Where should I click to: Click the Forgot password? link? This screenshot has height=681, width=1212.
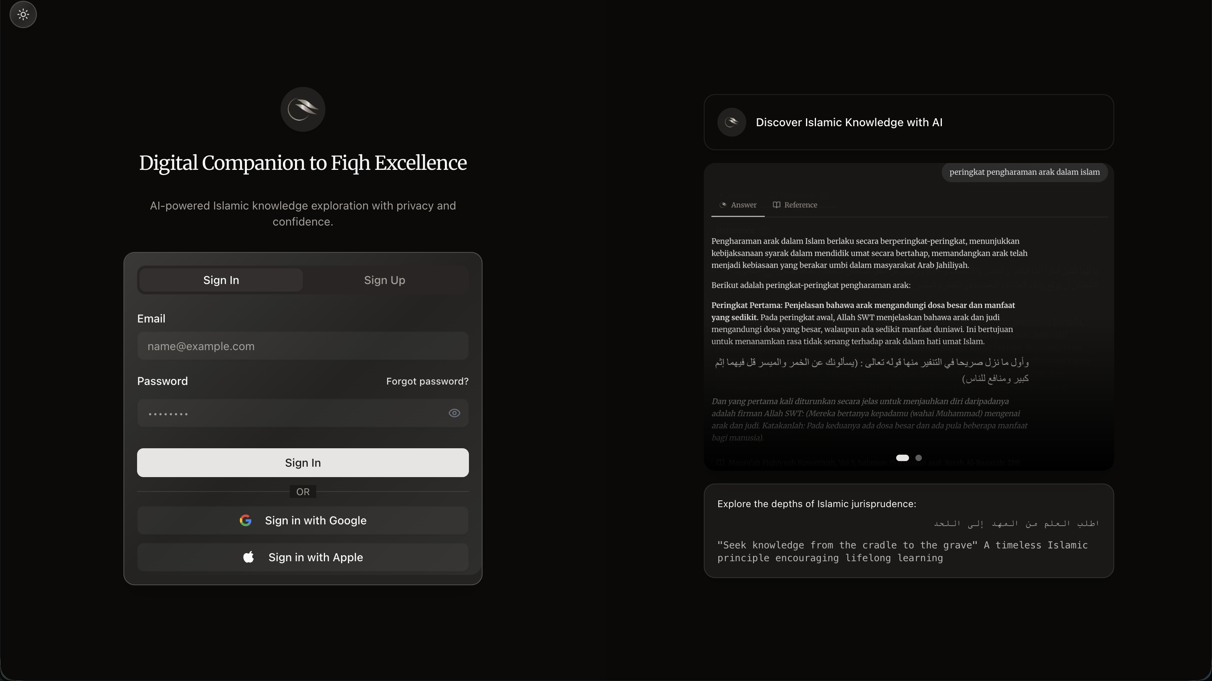coord(427,381)
